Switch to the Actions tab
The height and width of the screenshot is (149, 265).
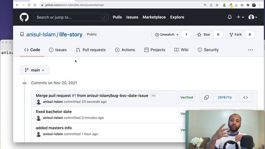point(125,50)
